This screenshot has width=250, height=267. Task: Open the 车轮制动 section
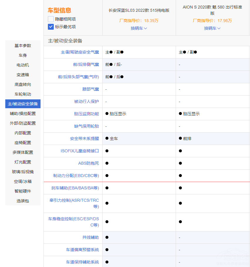pos(22,94)
